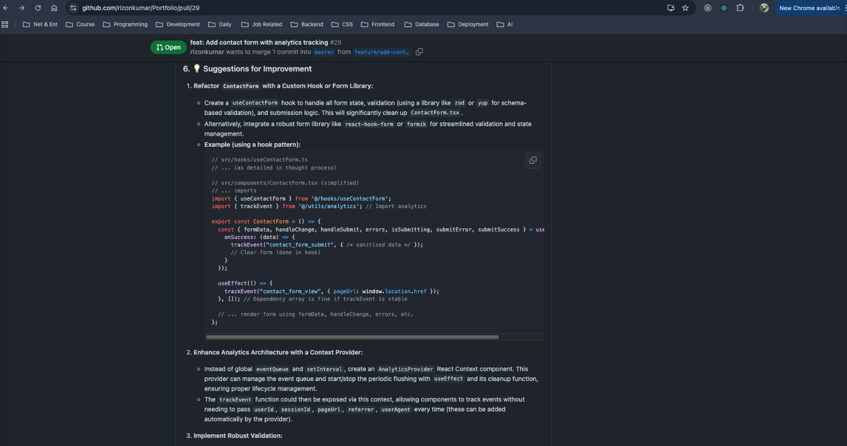
Task: Click the 'Example (using a hook pattern):' text
Action: pyautogui.click(x=252, y=145)
